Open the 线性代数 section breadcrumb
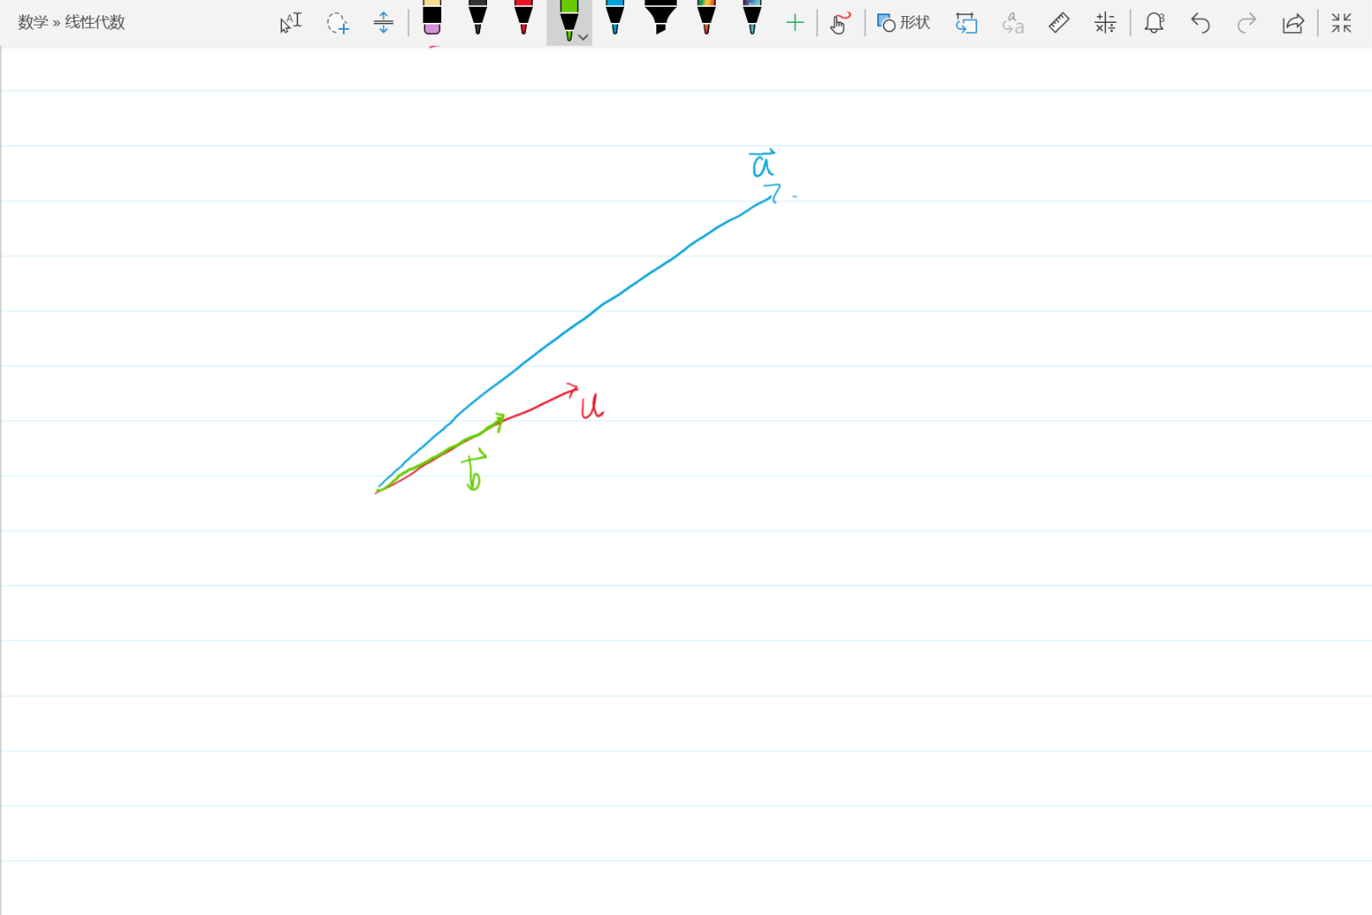Image resolution: width=1372 pixels, height=915 pixels. coord(95,23)
